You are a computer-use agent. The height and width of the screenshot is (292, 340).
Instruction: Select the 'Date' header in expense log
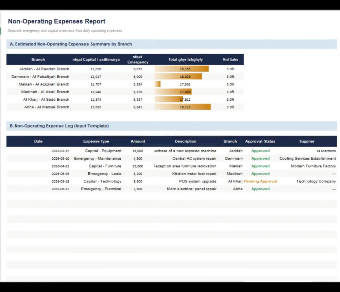[38, 141]
